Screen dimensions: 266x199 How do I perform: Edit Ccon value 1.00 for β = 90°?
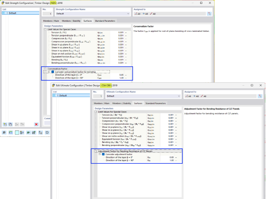(x=117, y=78)
